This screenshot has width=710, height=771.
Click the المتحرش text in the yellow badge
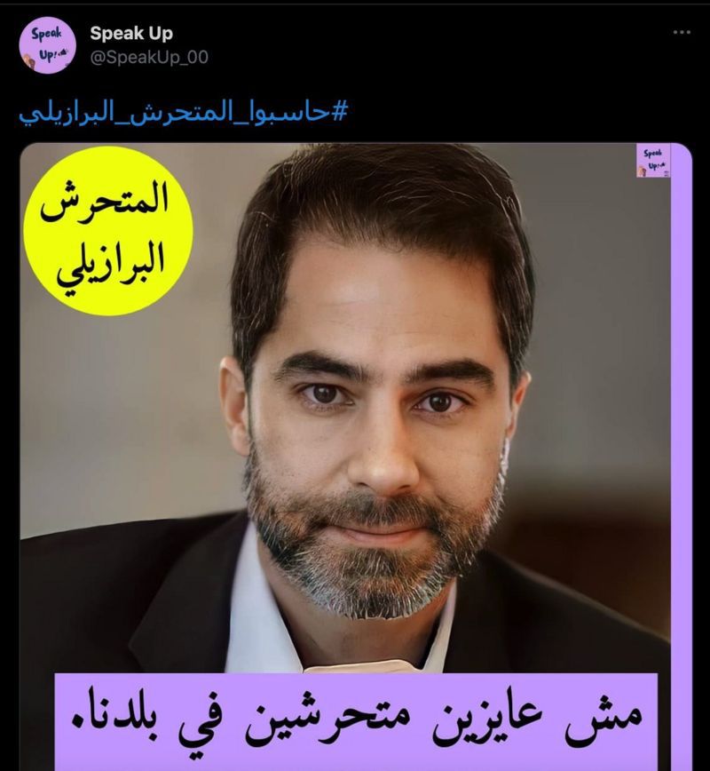[104, 202]
